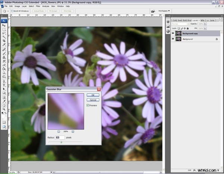Toggle Lock image pixels
The image size is (224, 174).
[181, 28]
